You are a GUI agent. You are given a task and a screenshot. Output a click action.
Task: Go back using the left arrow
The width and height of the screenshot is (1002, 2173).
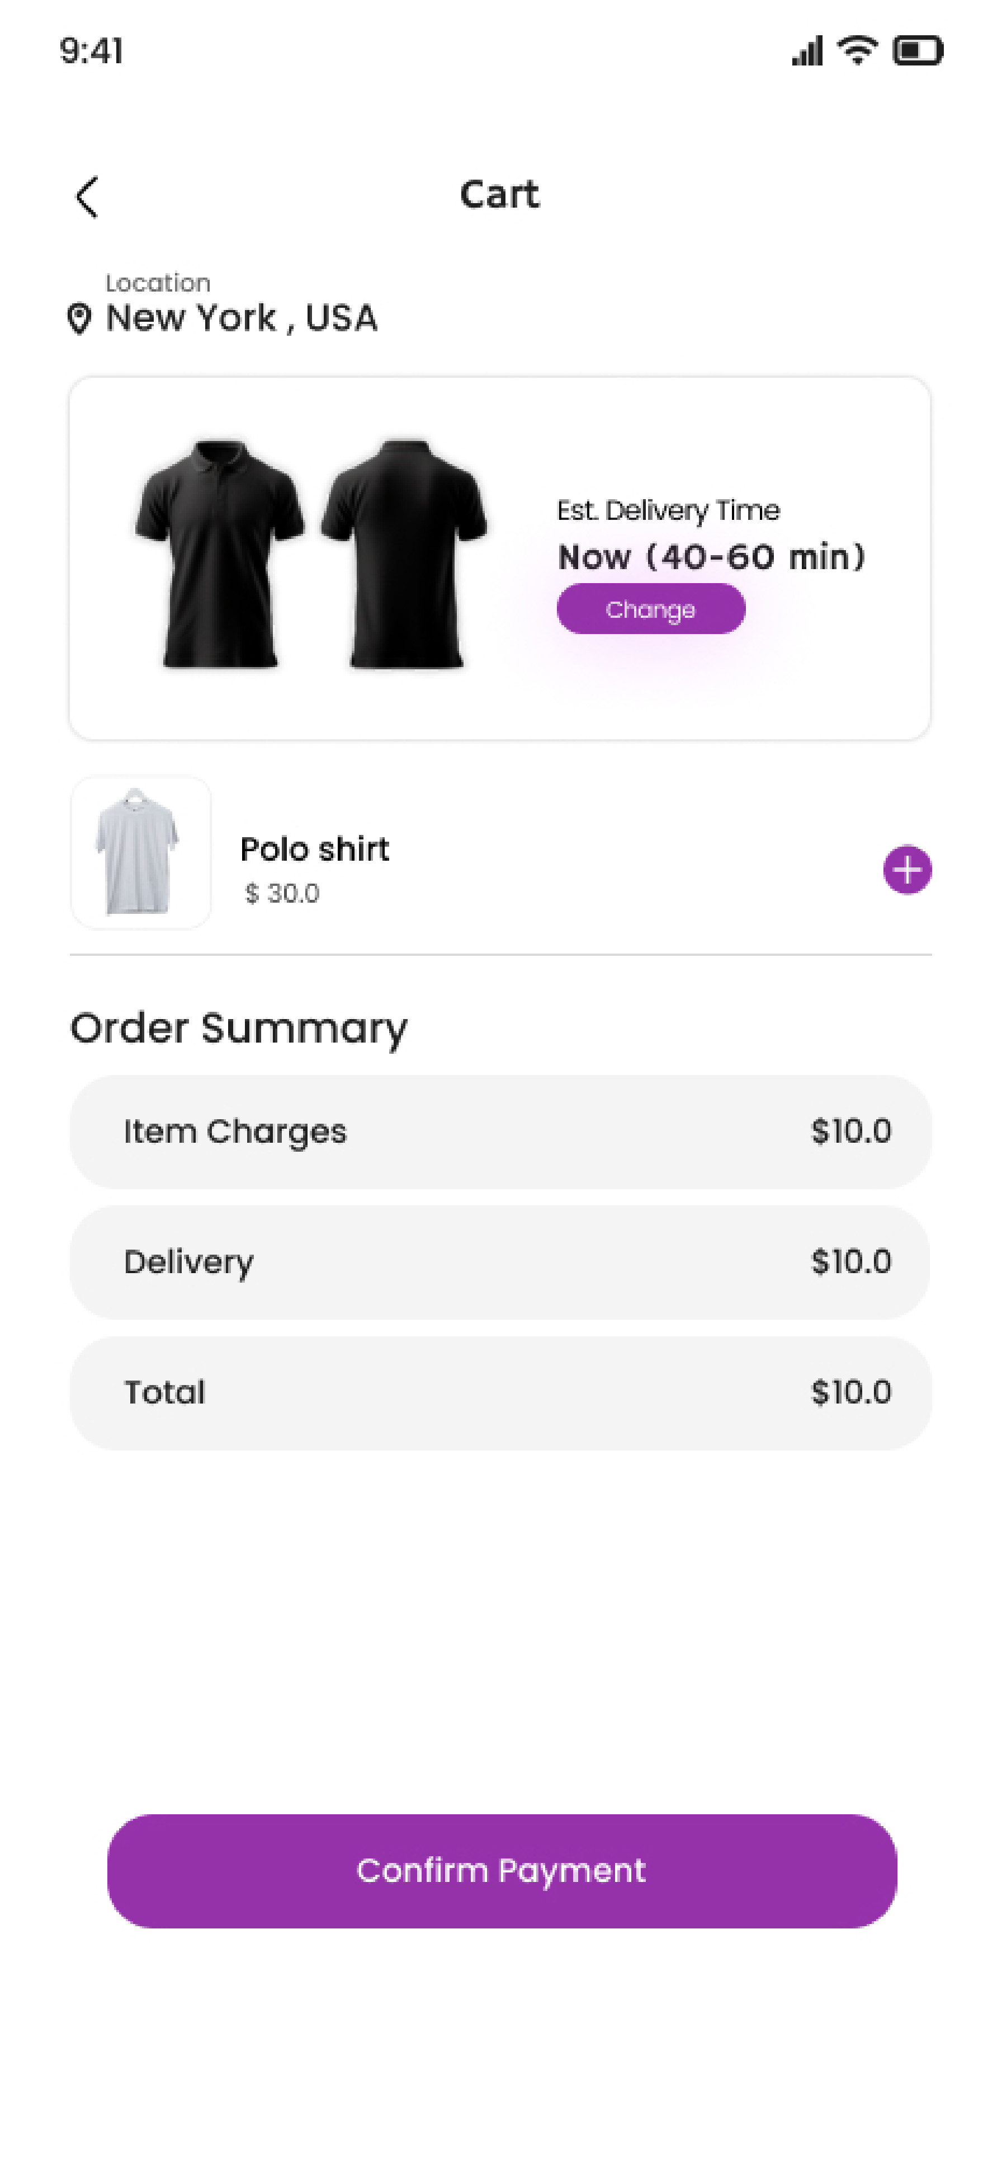coord(88,198)
